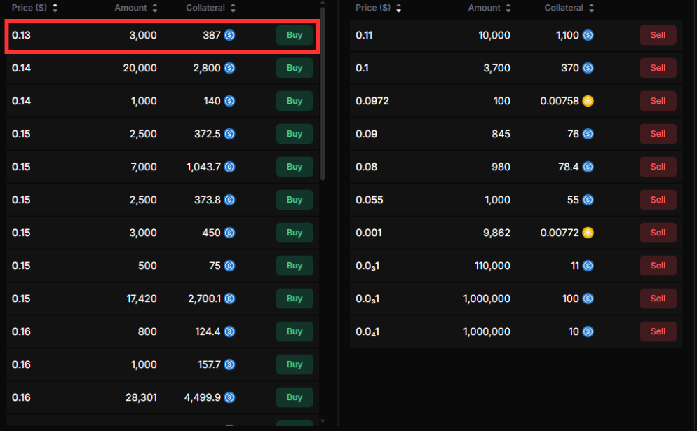Sort buy-side offers by Amount arrows

(155, 8)
